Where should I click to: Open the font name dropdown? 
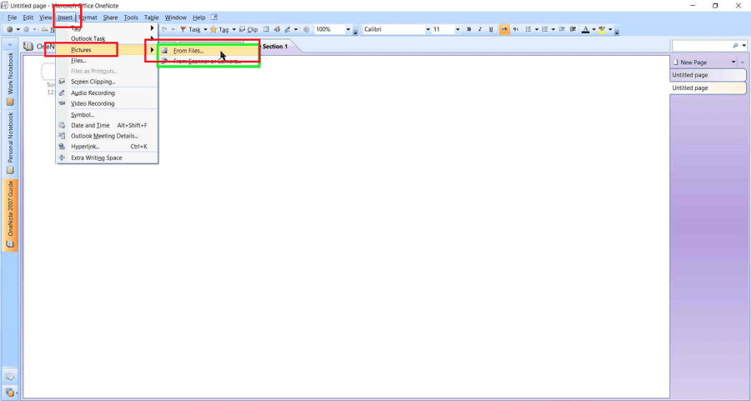(428, 30)
